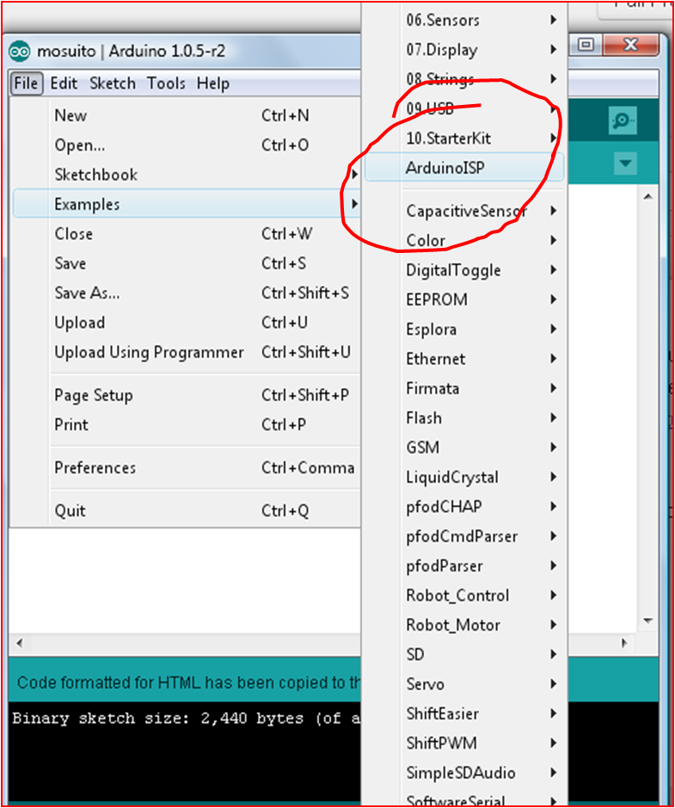Open the Color examples entry
The height and width of the screenshot is (808, 675).
tap(464, 241)
